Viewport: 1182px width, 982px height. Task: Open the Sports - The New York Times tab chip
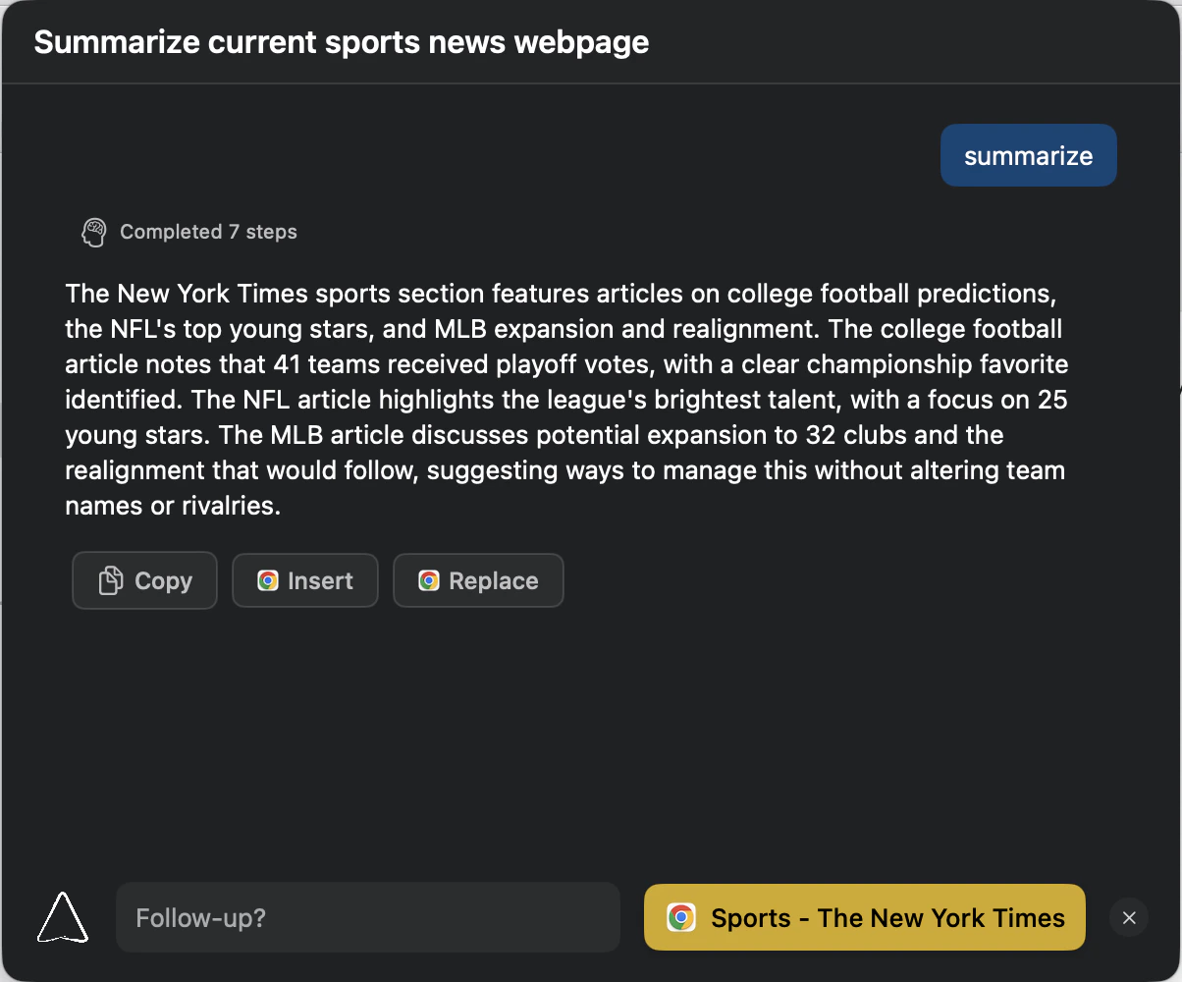864,917
